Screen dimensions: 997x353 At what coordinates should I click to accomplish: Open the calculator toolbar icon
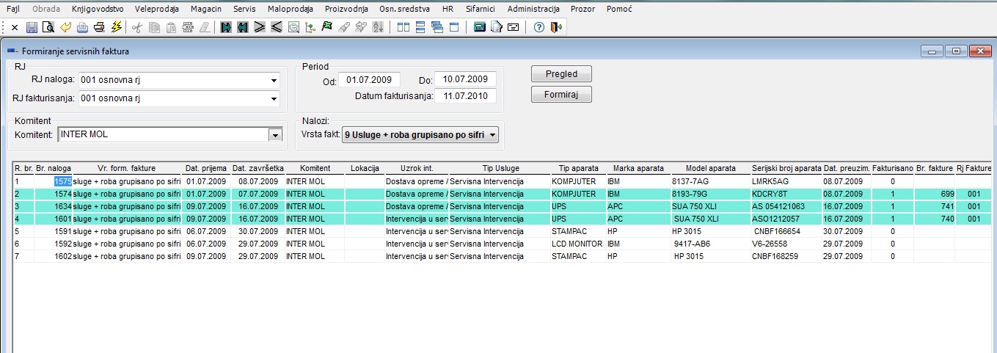(x=480, y=27)
